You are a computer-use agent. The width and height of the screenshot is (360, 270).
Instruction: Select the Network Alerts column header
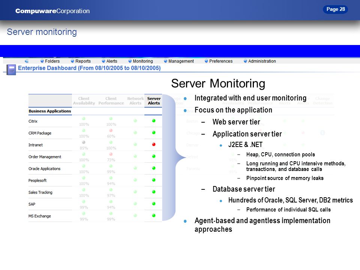point(135,101)
